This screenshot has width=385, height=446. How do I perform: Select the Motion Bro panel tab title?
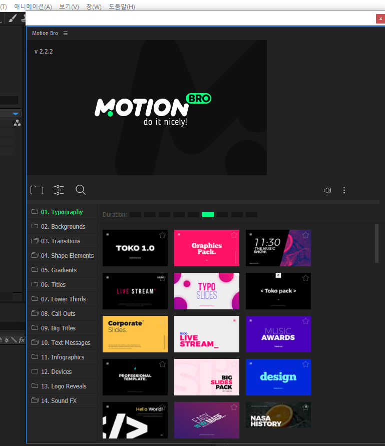pyautogui.click(x=45, y=33)
